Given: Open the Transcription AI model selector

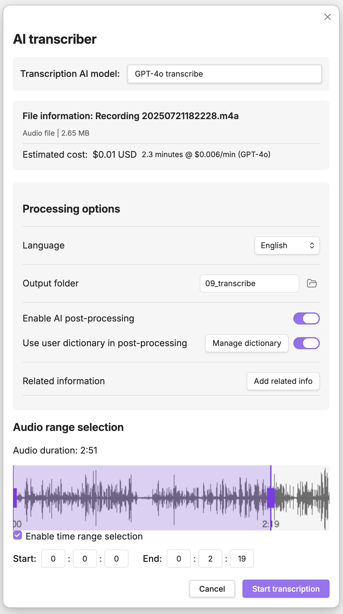Looking at the screenshot, I should [x=224, y=74].
